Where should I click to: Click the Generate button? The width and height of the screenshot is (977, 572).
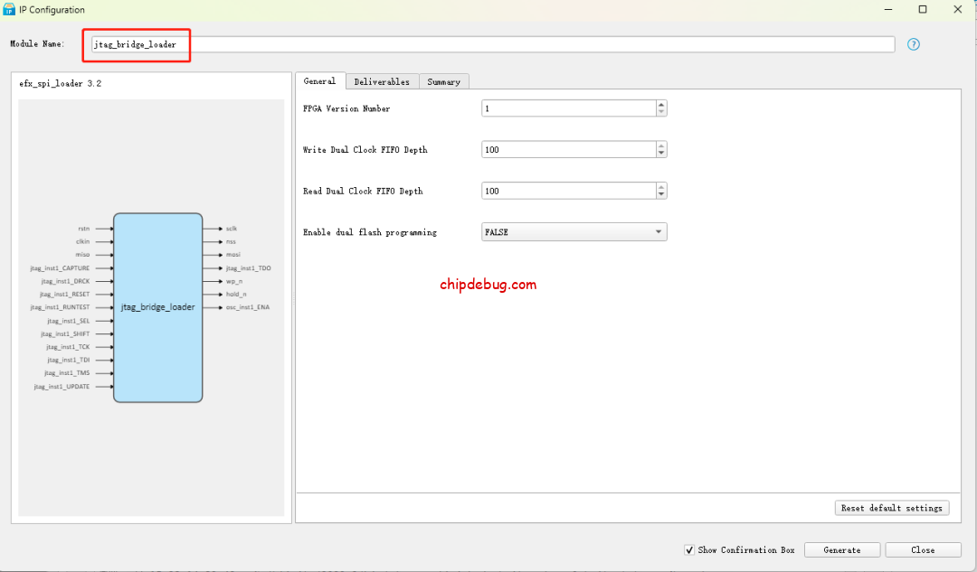coord(841,549)
